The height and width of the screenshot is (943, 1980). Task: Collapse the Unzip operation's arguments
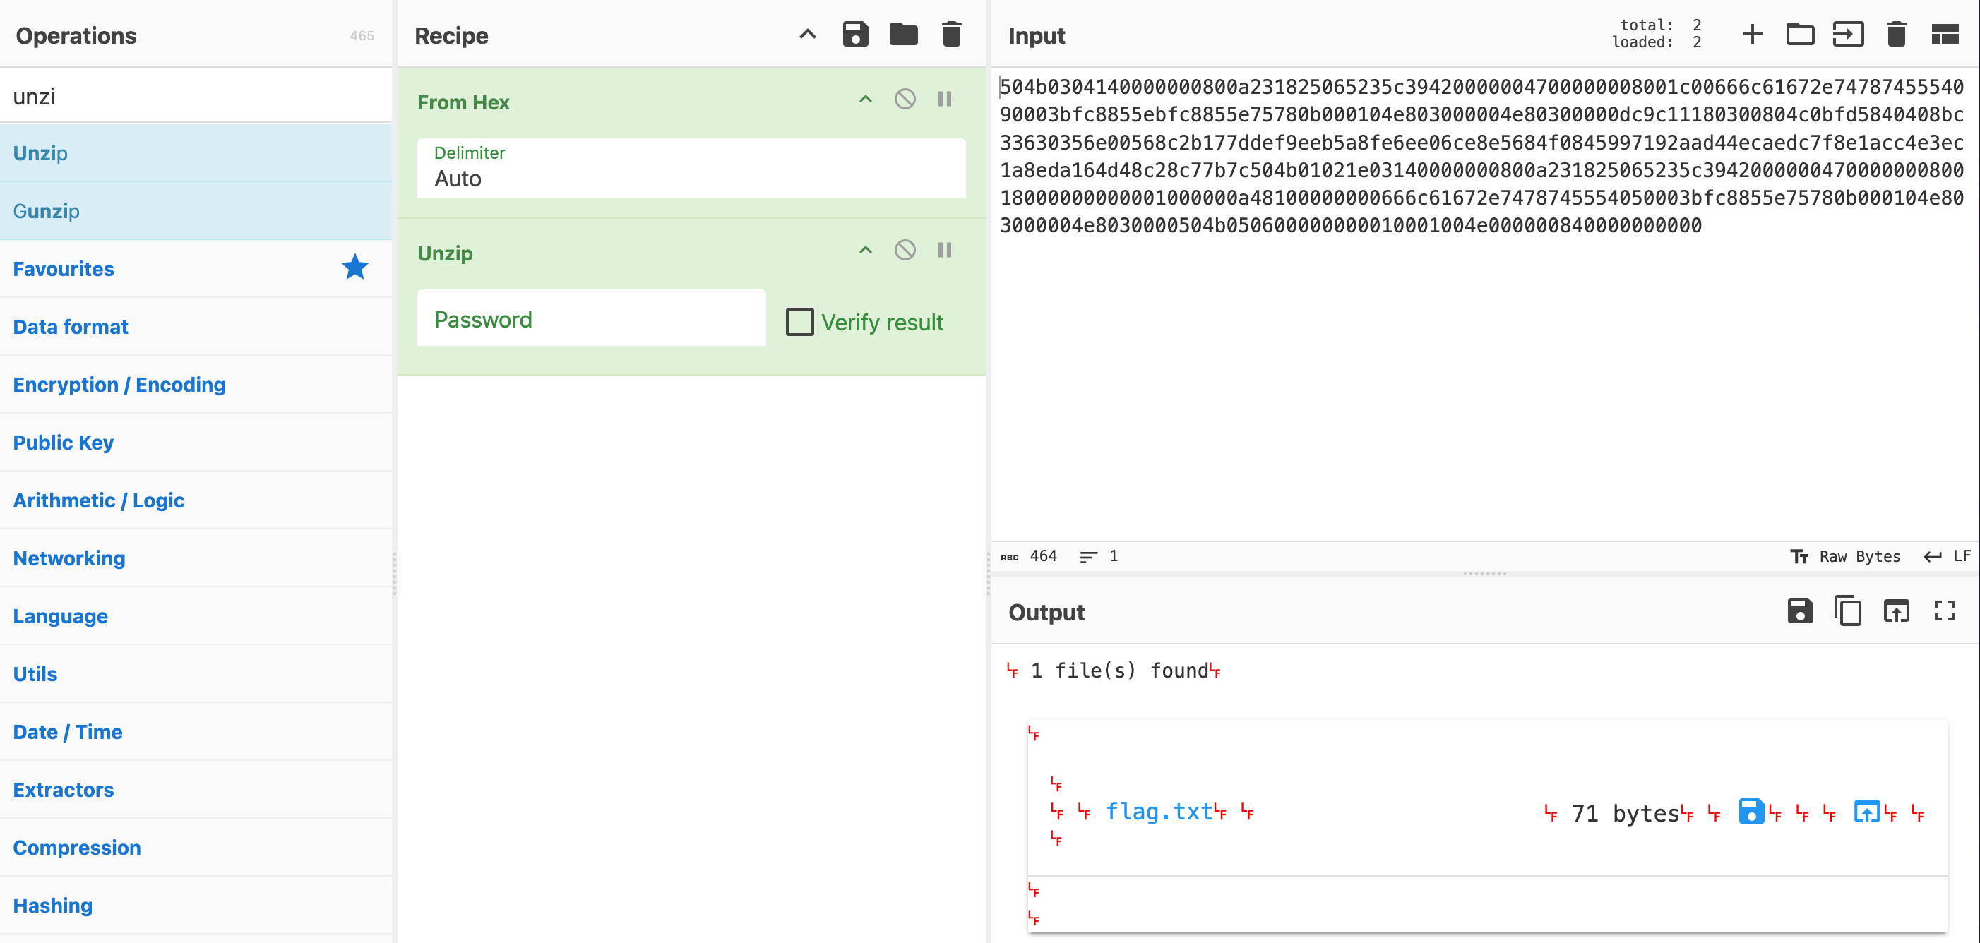tap(866, 251)
